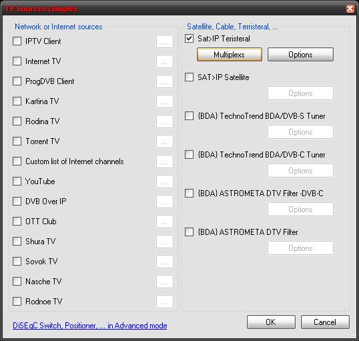Check Custom list of Internet channels
The width and height of the screenshot is (359, 341).
[17, 161]
